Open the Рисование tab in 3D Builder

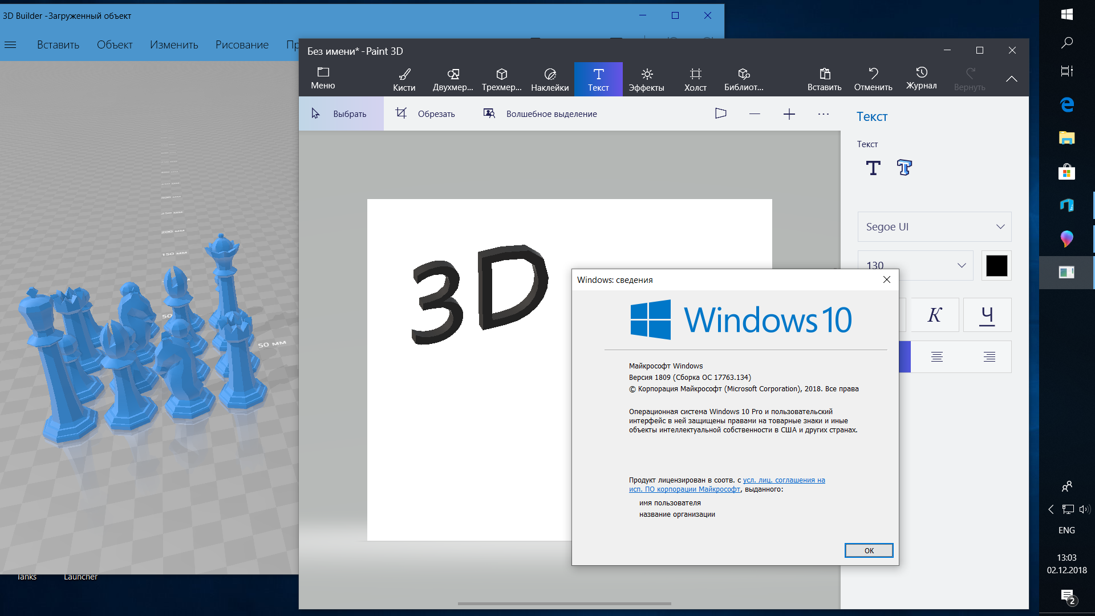pos(242,44)
